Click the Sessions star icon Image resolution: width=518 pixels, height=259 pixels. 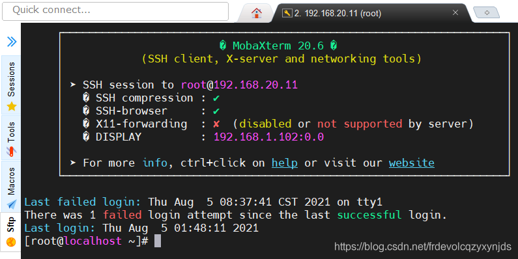pos(12,106)
